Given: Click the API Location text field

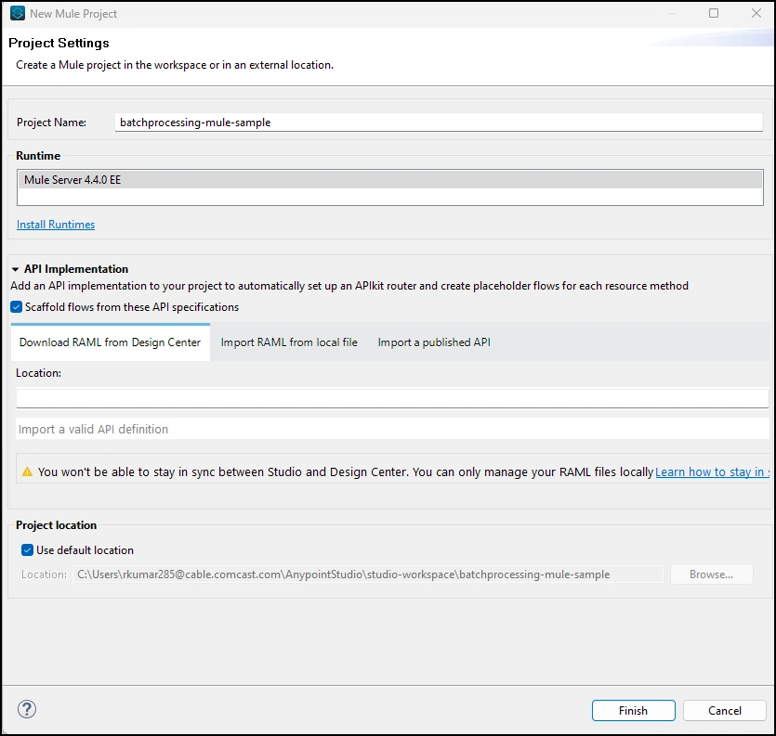Looking at the screenshot, I should coord(392,398).
